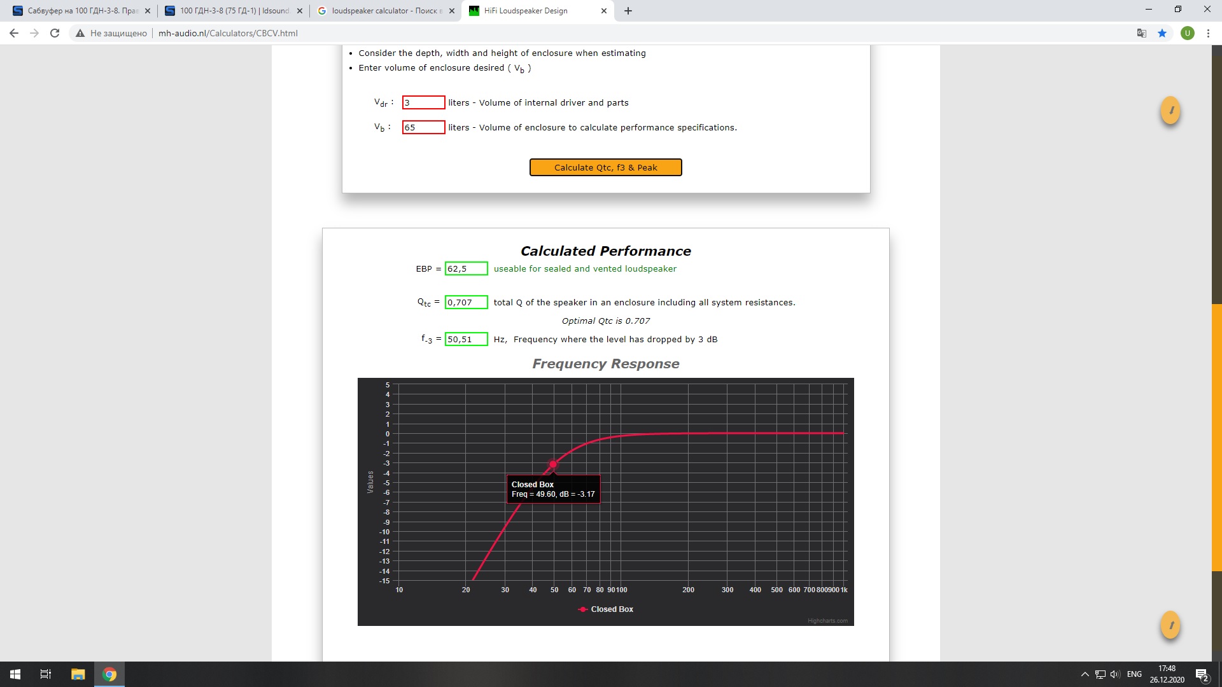
Task: Open File Explorer from the taskbar
Action: 78,674
